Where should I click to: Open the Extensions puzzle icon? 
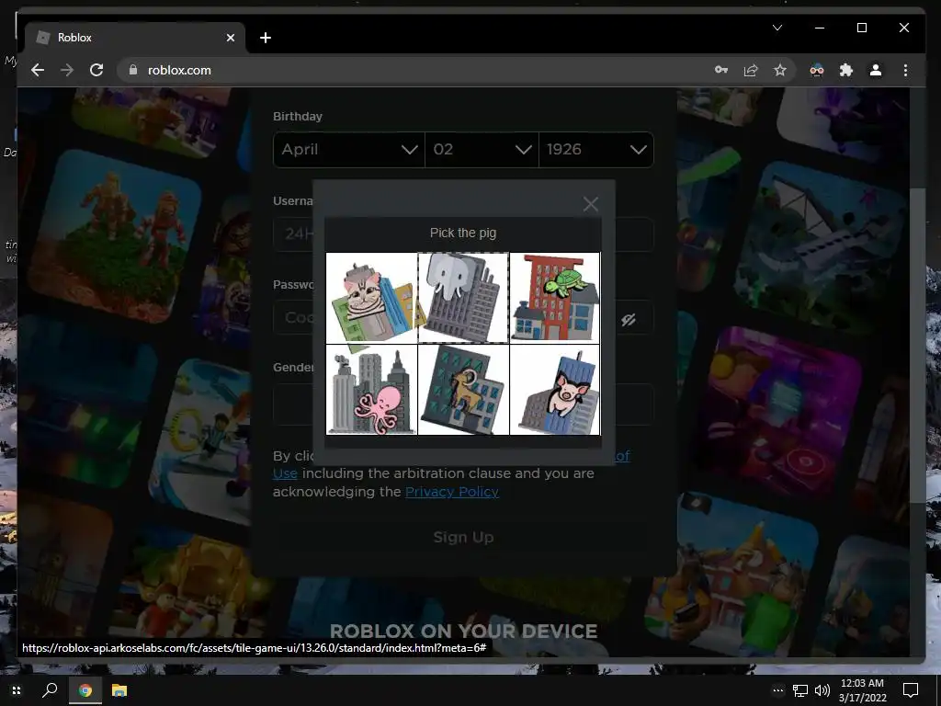pyautogui.click(x=846, y=70)
